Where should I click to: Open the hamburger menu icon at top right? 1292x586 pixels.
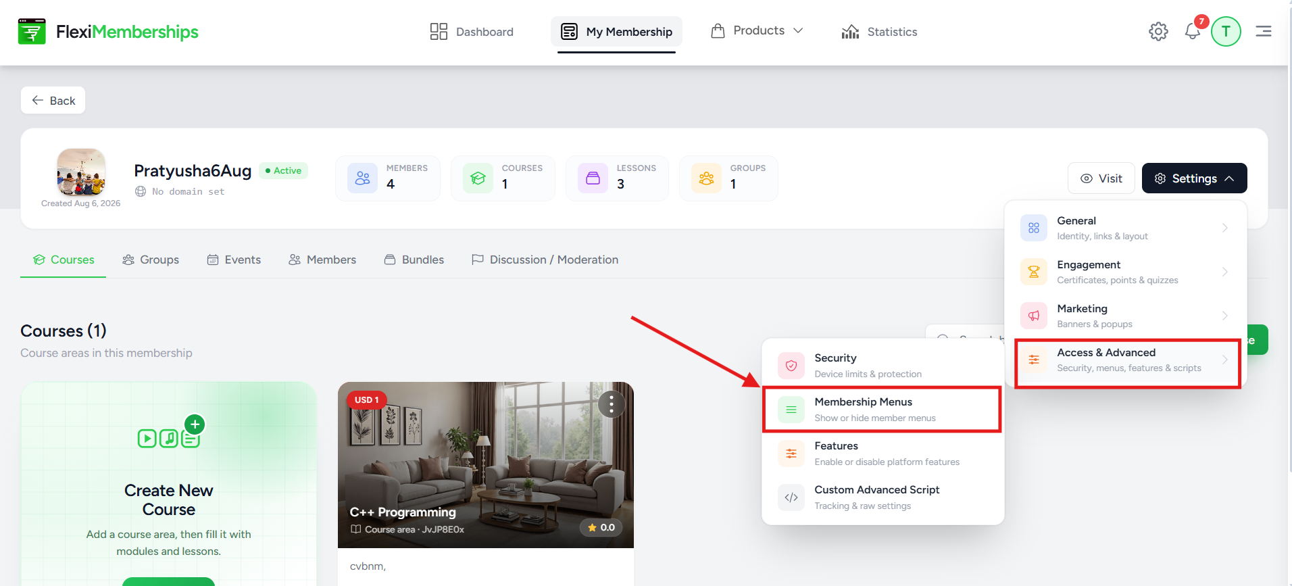pyautogui.click(x=1264, y=31)
